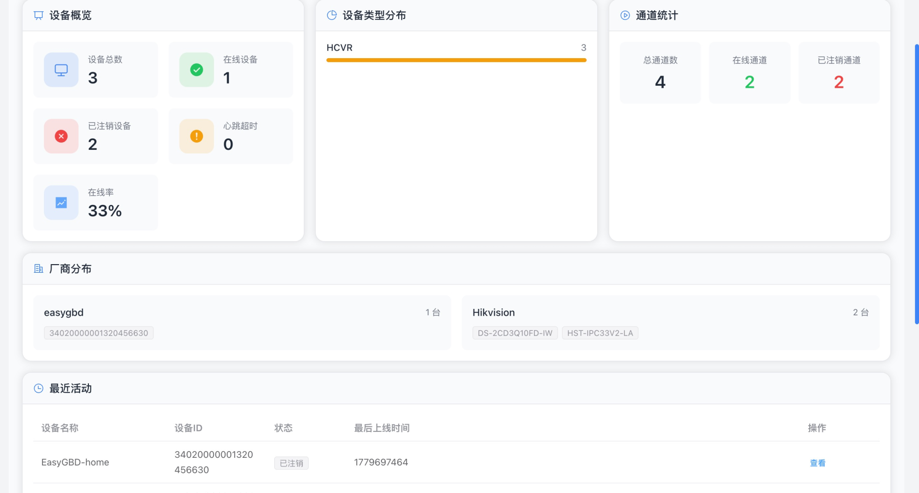919x493 pixels.
Task: Click the 总通道数 value 4
Action: coord(660,82)
